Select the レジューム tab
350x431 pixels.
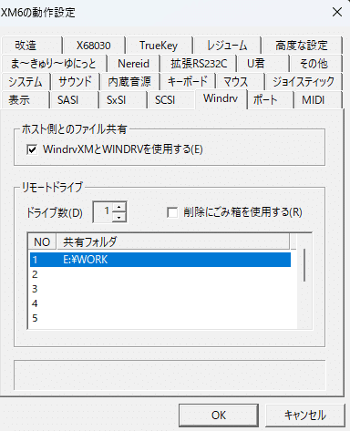(227, 46)
